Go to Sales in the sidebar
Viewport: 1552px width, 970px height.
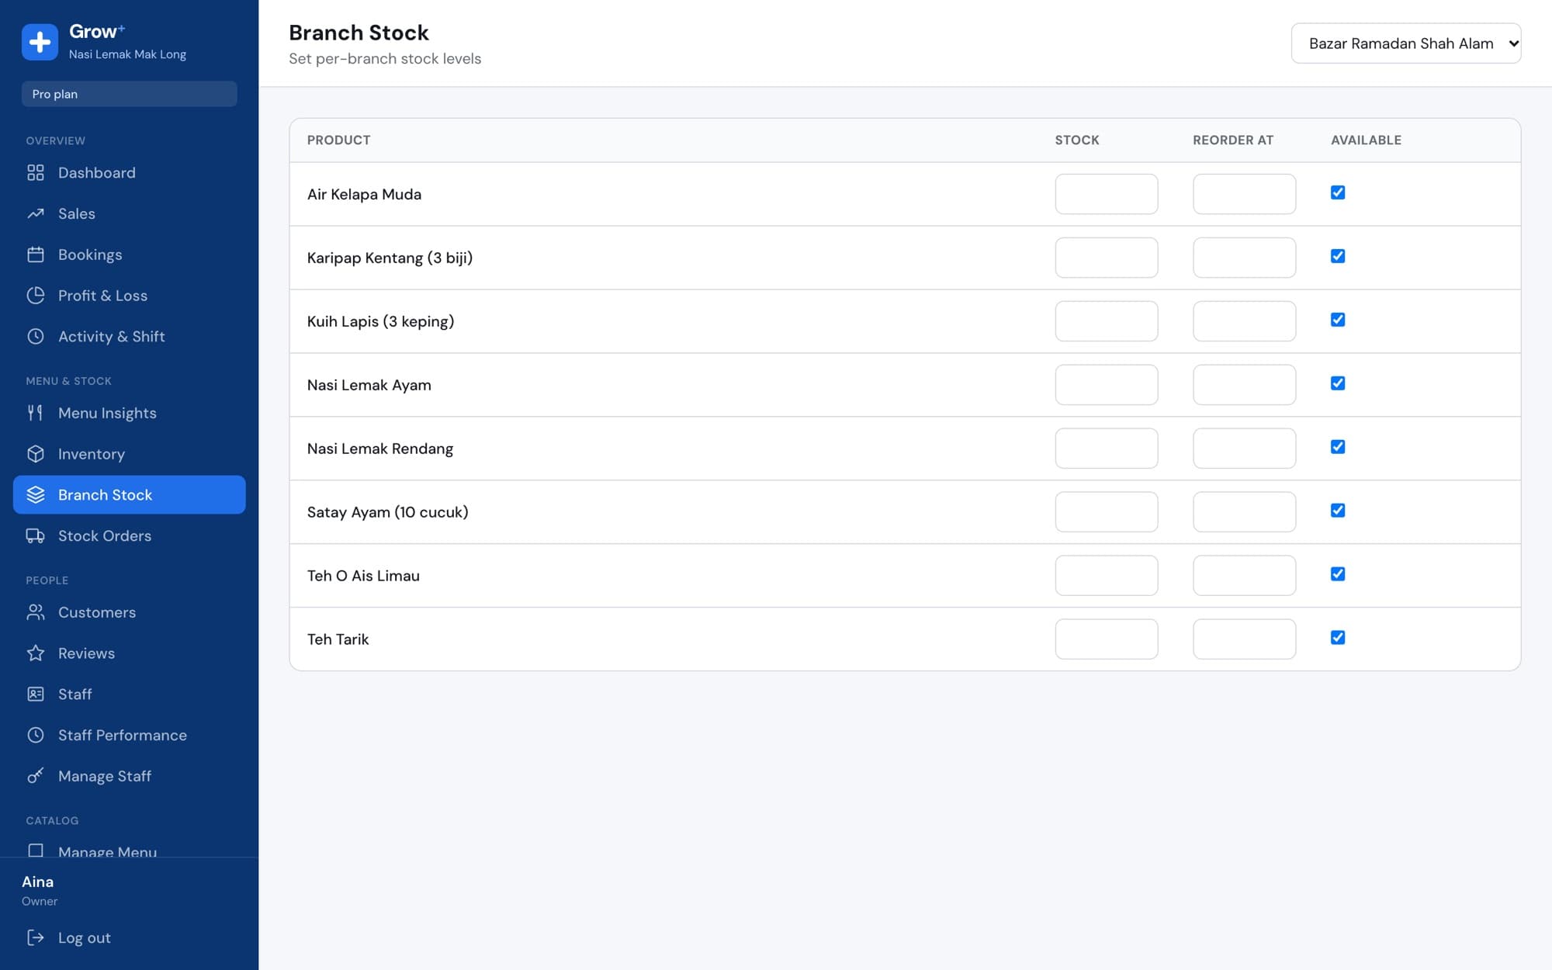pos(130,213)
